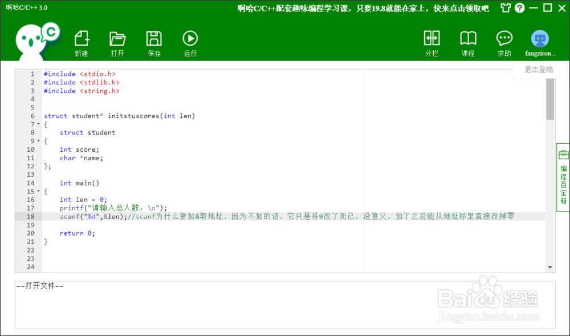Click the 退出登陆 logout button
Viewport: 570px width, 336px height.
pos(539,70)
